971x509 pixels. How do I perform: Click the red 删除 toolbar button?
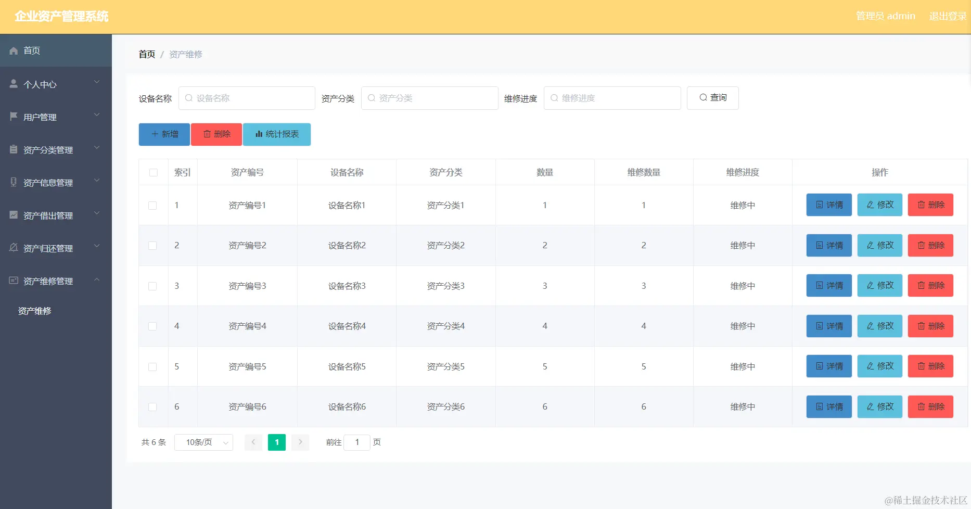tap(216, 134)
